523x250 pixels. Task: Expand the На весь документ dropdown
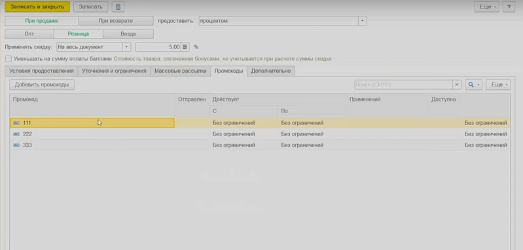tap(127, 47)
